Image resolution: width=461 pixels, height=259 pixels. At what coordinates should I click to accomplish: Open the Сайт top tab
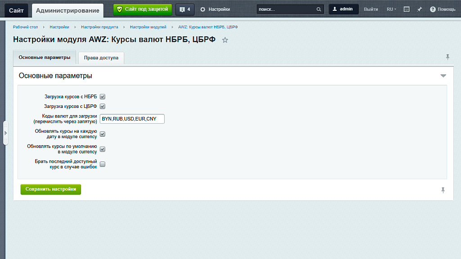[x=17, y=10]
